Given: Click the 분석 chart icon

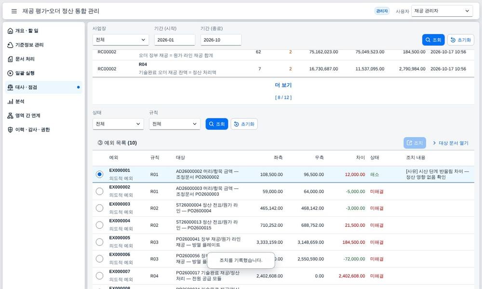Looking at the screenshot, I should click(x=10, y=101).
